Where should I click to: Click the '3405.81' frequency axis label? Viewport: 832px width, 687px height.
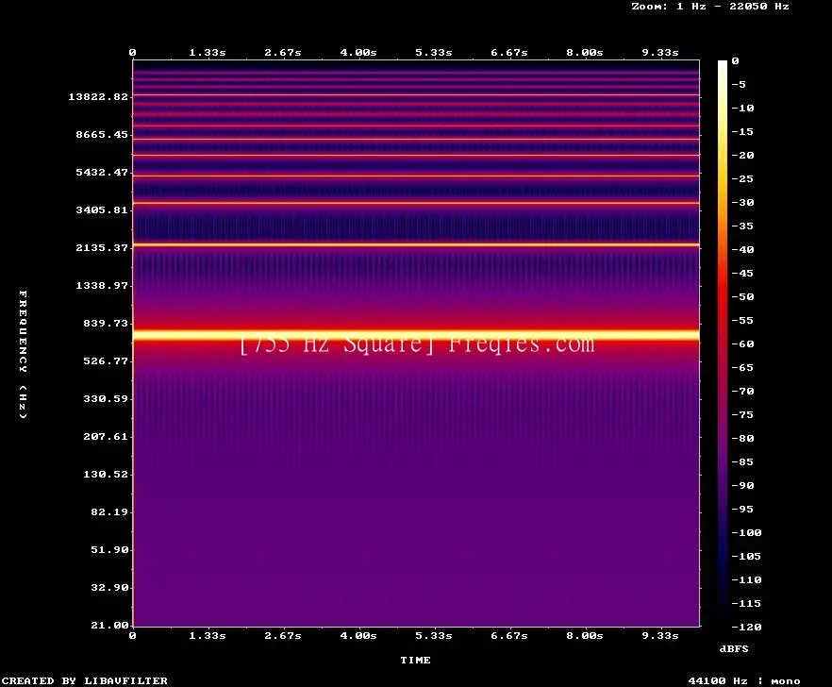102,209
